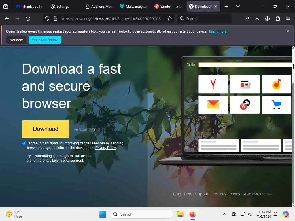This screenshot has height=221, width=295.
Task: Open the tracking protection shield icon
Action: pyautogui.click(x=47, y=19)
